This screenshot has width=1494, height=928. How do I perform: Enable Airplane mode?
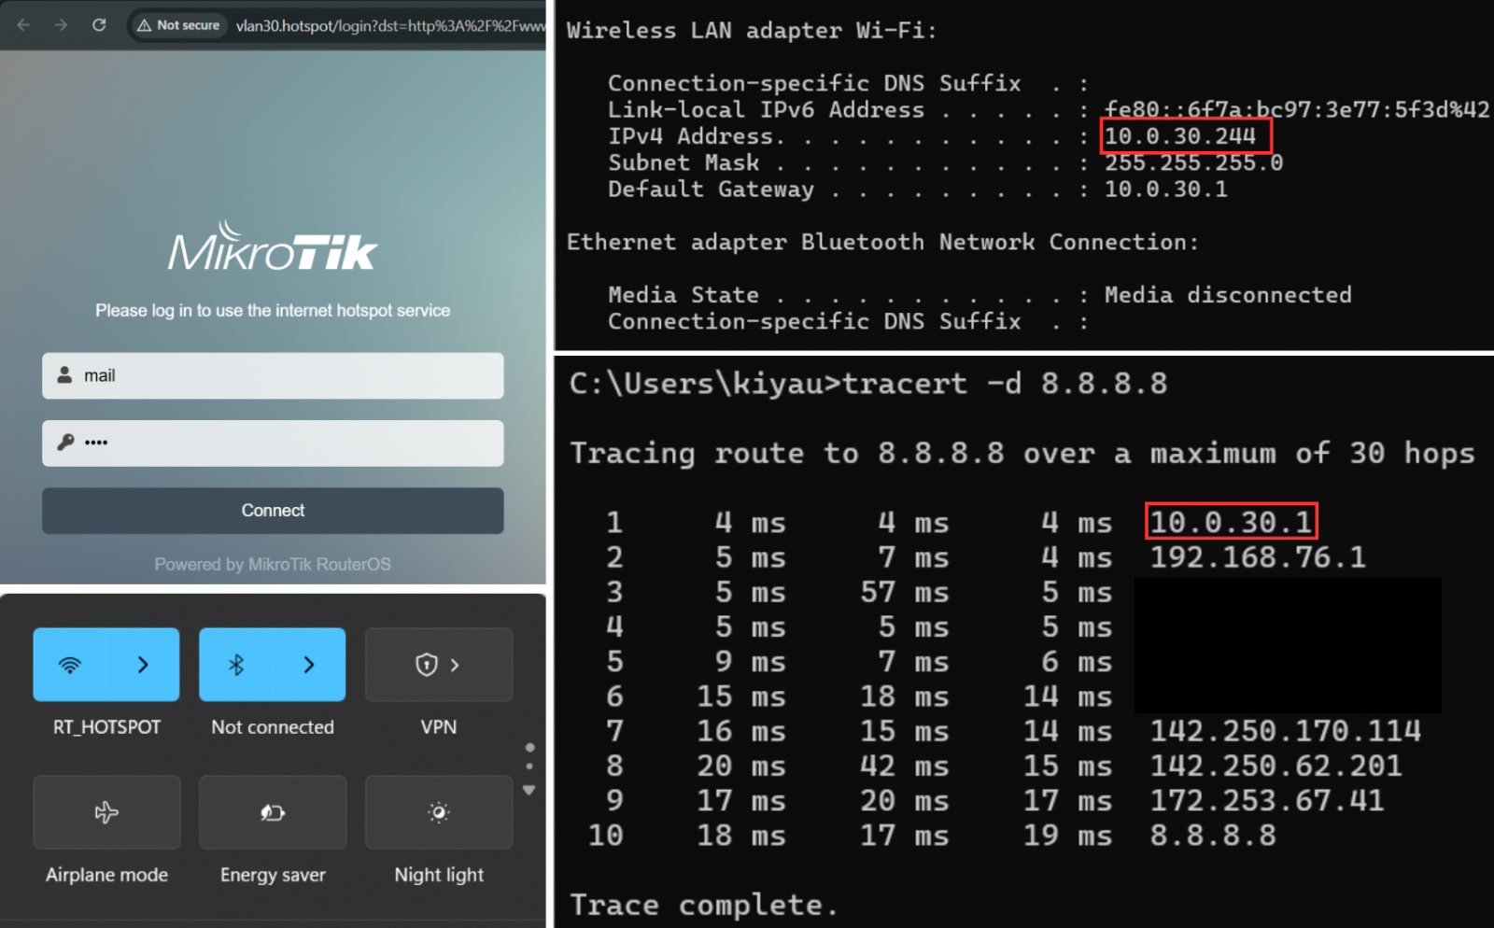pos(106,812)
